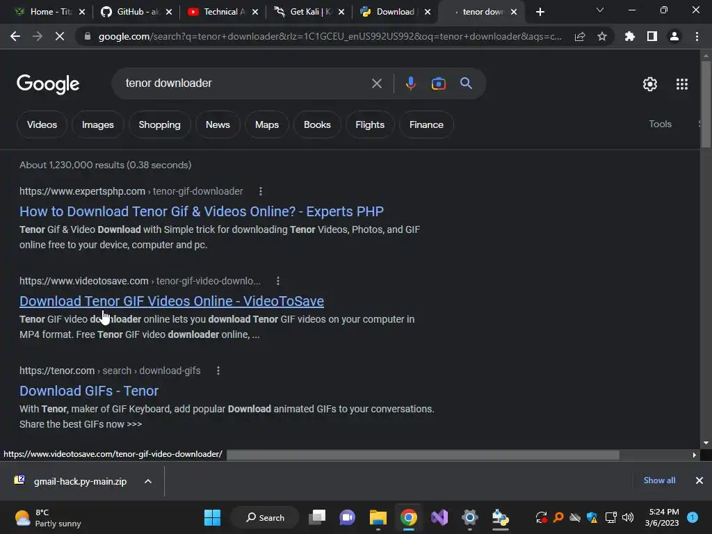The width and height of the screenshot is (712, 534).
Task: Open search Tools
Action: [x=660, y=124]
